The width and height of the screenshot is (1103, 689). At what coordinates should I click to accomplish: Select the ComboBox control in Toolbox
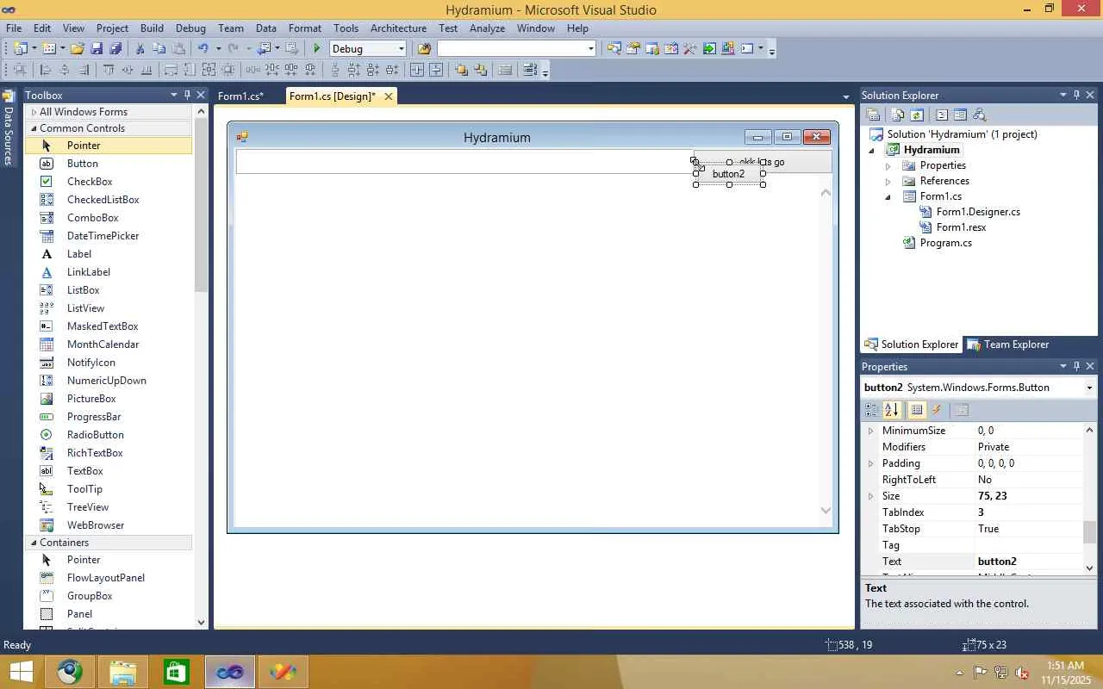click(x=108, y=218)
